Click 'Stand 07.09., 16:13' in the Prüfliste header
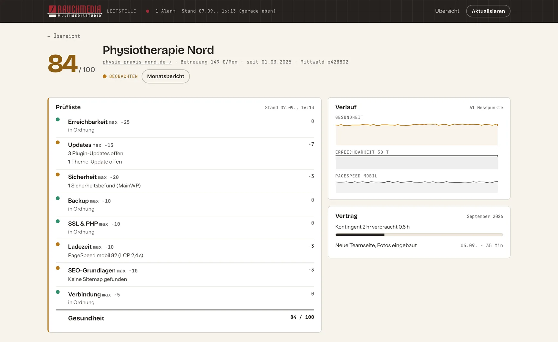 click(289, 108)
